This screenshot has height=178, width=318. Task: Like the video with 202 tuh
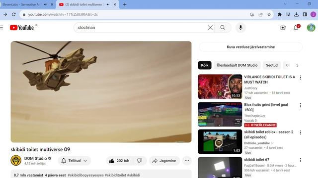(119, 161)
